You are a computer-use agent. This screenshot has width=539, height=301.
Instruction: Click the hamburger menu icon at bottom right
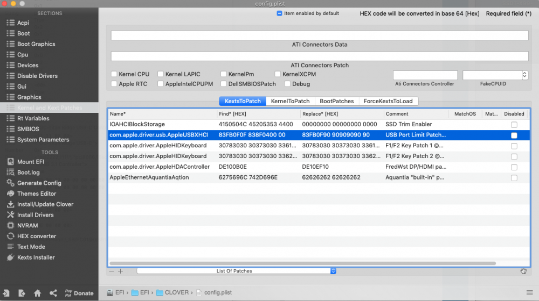[529, 292]
